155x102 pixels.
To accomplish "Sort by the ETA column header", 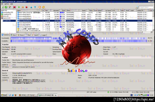I will [115, 10].
